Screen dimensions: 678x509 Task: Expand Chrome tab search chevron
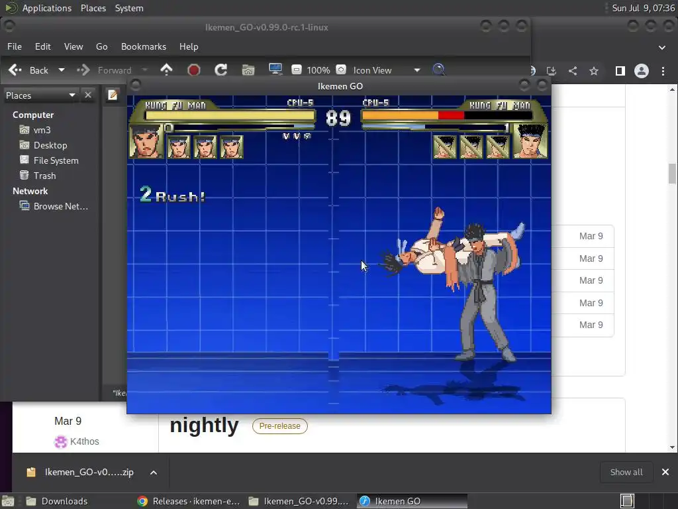coord(662,48)
